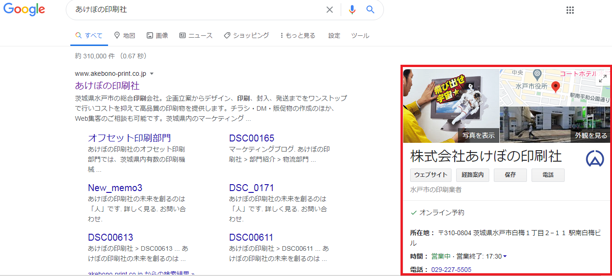Screen dimensions: 612x276
Task: Click the オンライン予約 text
Action: [442, 213]
